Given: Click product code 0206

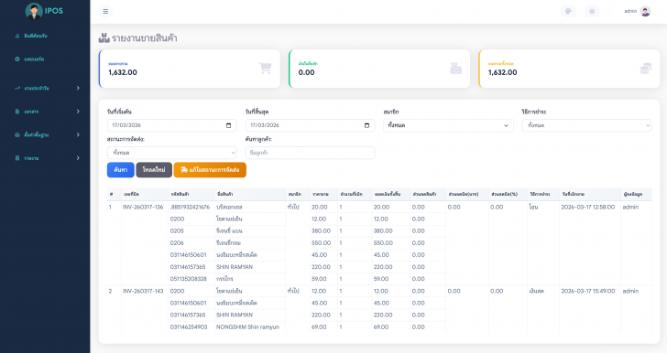Looking at the screenshot, I should point(177,243).
